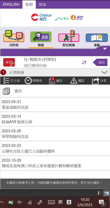Open the 時間表 timetable

(x=33, y=81)
